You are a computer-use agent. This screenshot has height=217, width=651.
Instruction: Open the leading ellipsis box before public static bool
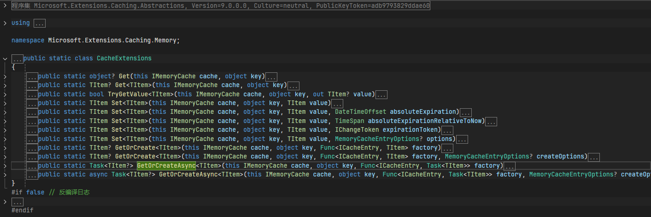tap(32, 94)
